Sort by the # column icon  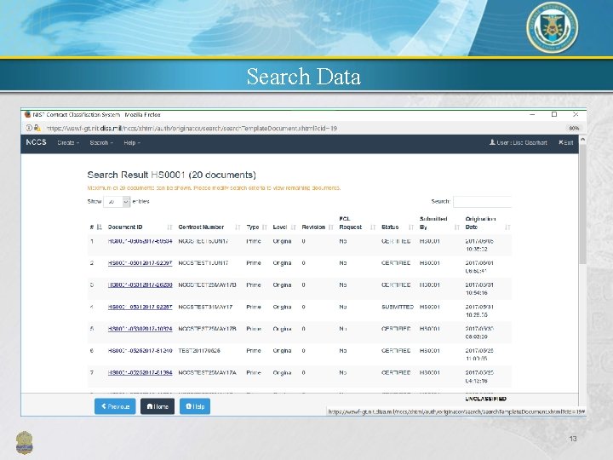99,227
